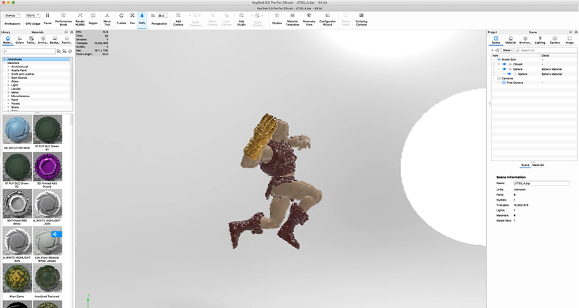Expand the Architectural materials folder
579x308 pixels.
(8, 67)
